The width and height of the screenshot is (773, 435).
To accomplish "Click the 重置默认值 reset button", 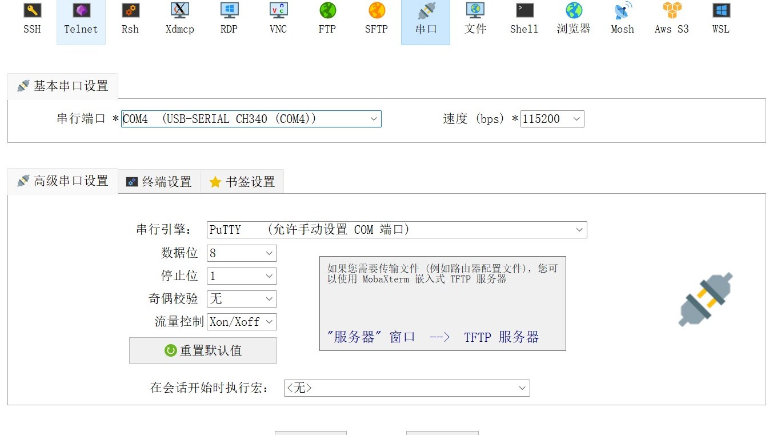I will (x=203, y=350).
